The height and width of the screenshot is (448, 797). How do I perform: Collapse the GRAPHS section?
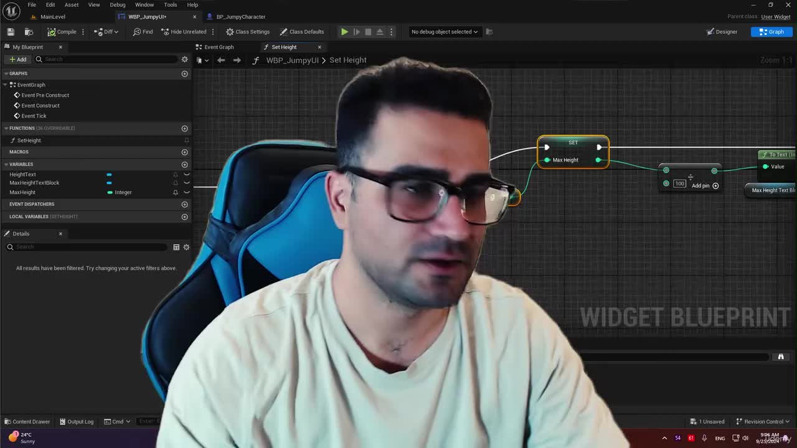tap(6, 73)
